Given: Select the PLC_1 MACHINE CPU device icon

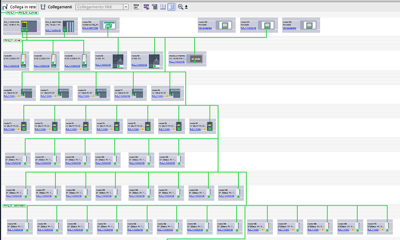Looking at the screenshot, I should (x=29, y=26).
